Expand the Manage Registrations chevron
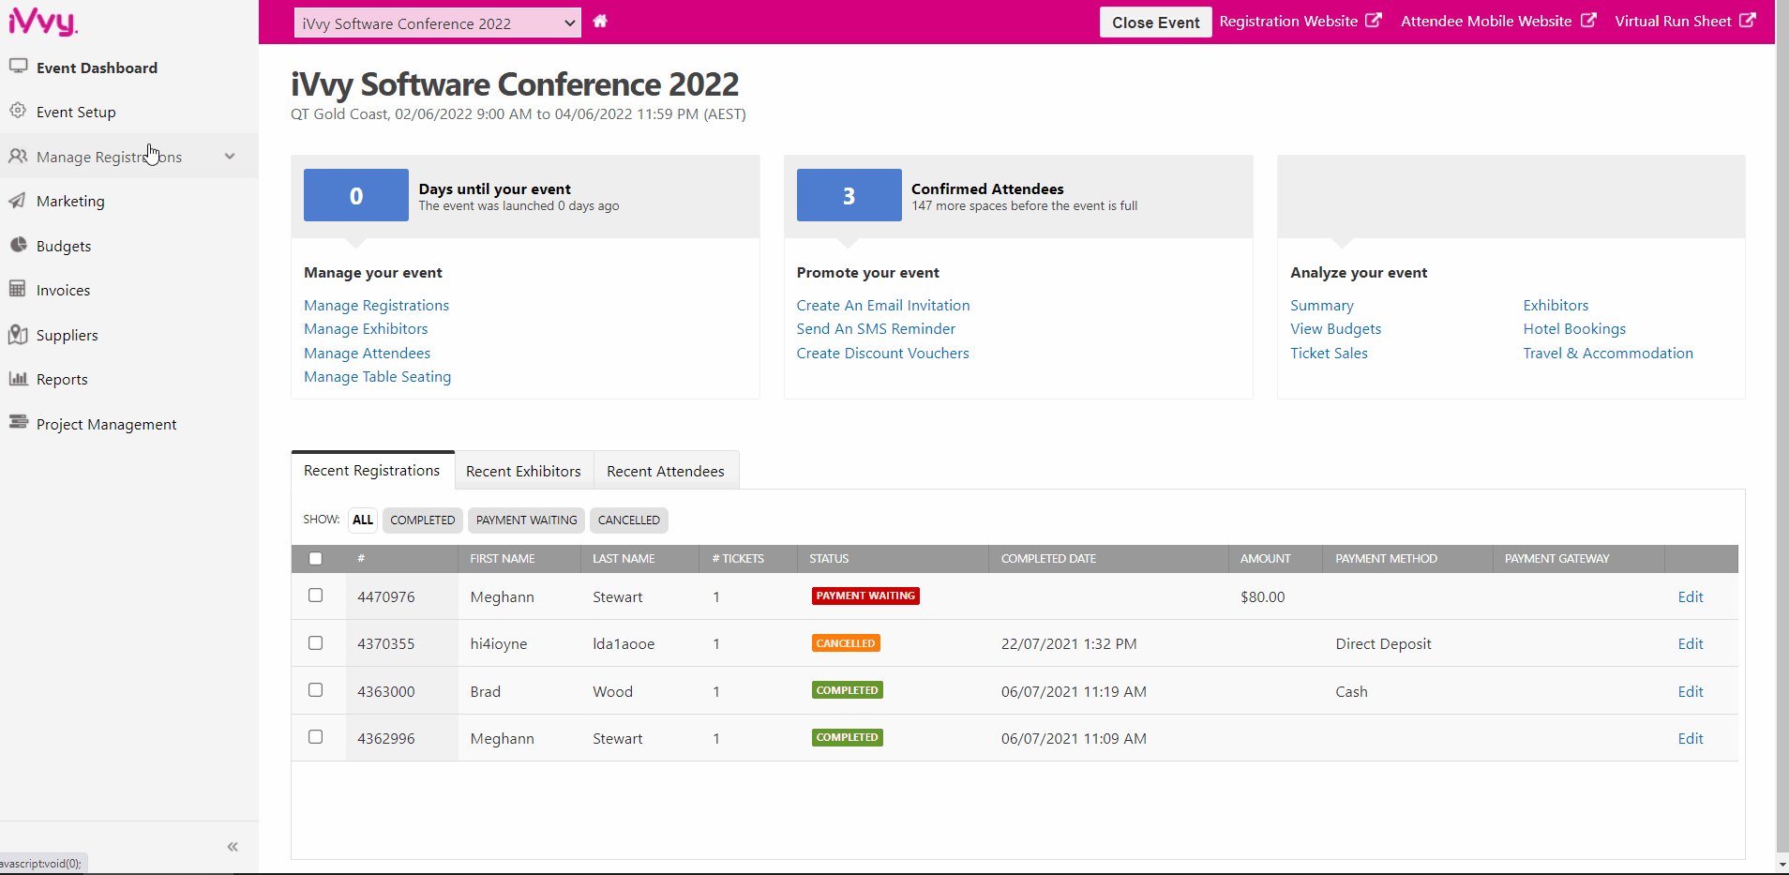This screenshot has width=1789, height=875. click(230, 157)
